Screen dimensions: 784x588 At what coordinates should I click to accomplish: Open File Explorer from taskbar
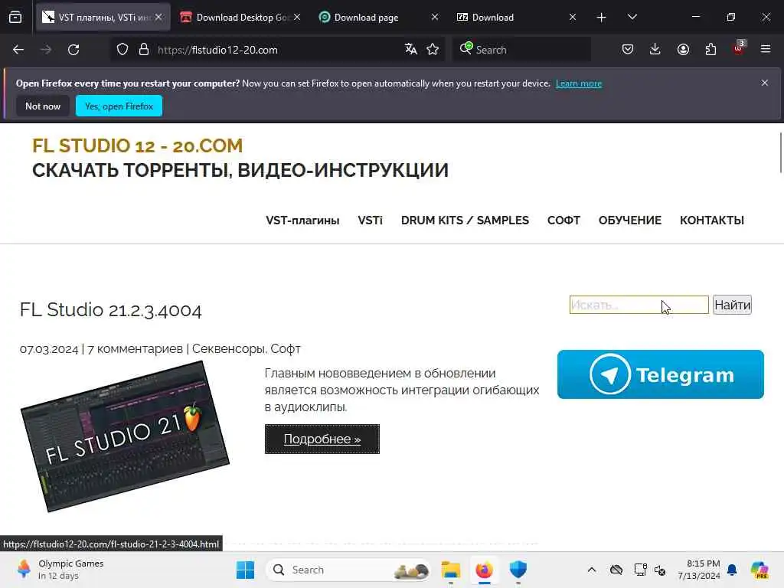[x=450, y=570]
